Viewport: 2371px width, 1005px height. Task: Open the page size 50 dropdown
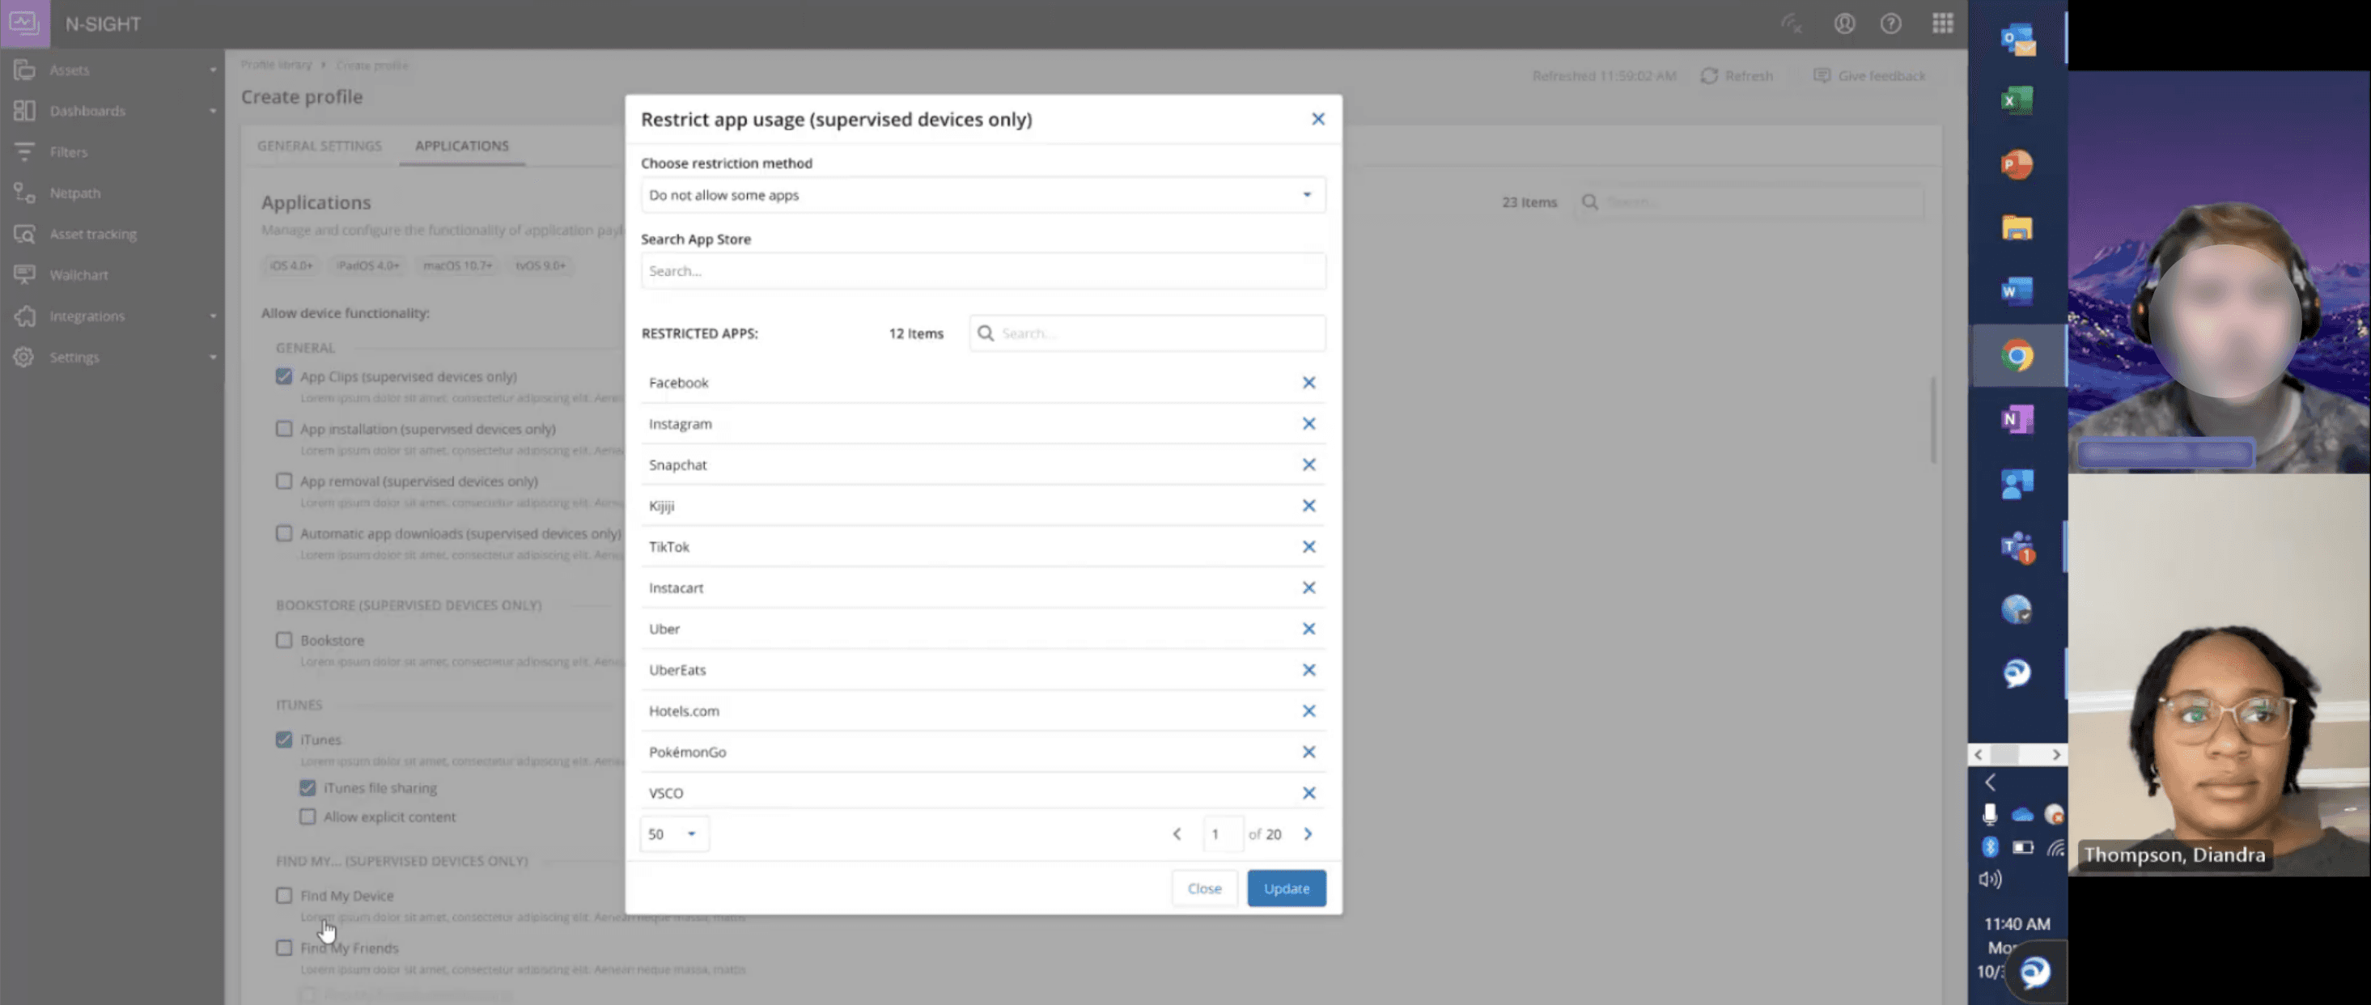click(675, 833)
